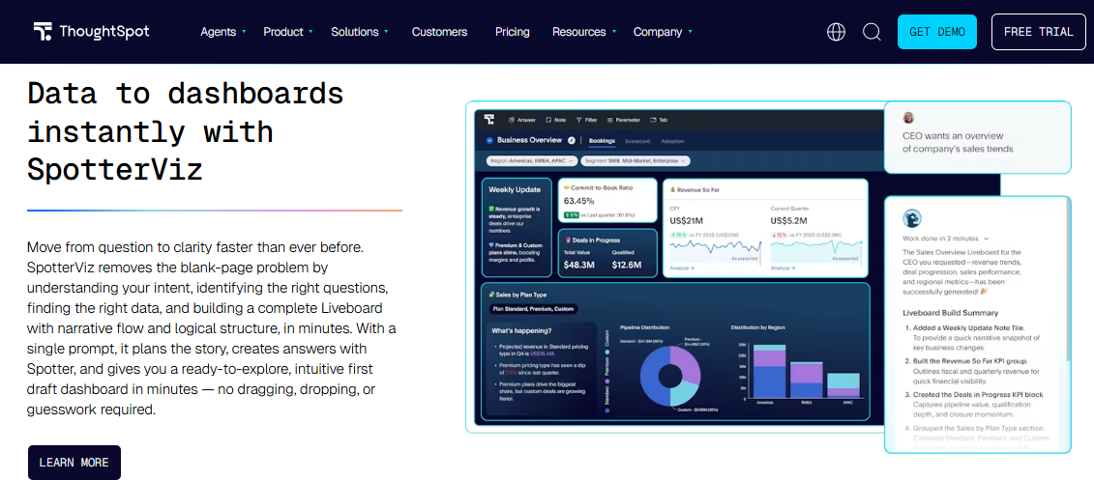Click the 'Weekly Update' tile title
Screen dimensions: 1094x480
(514, 189)
